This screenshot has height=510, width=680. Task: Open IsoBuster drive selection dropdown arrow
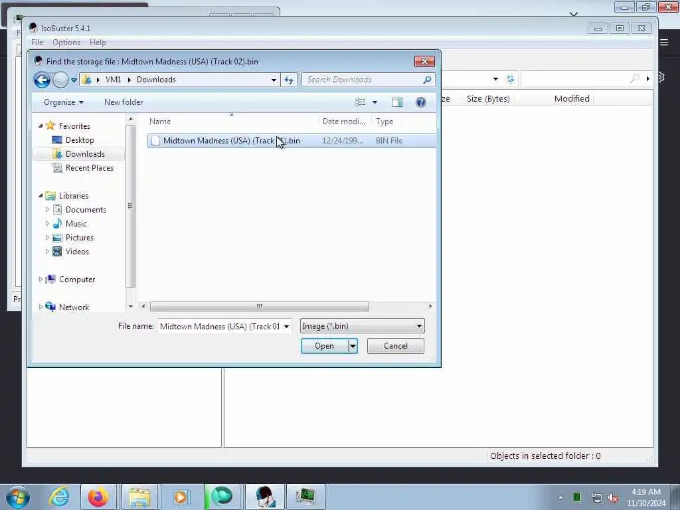click(x=495, y=79)
